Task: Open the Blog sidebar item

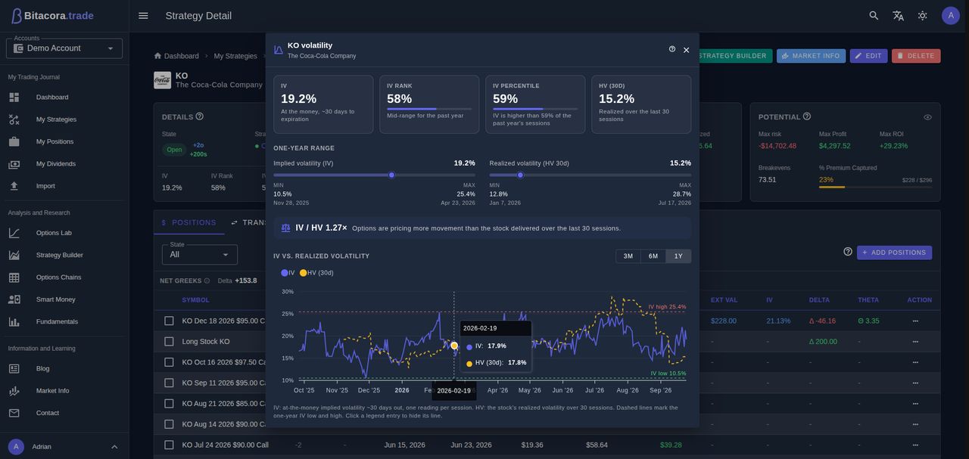Action: 64,368
